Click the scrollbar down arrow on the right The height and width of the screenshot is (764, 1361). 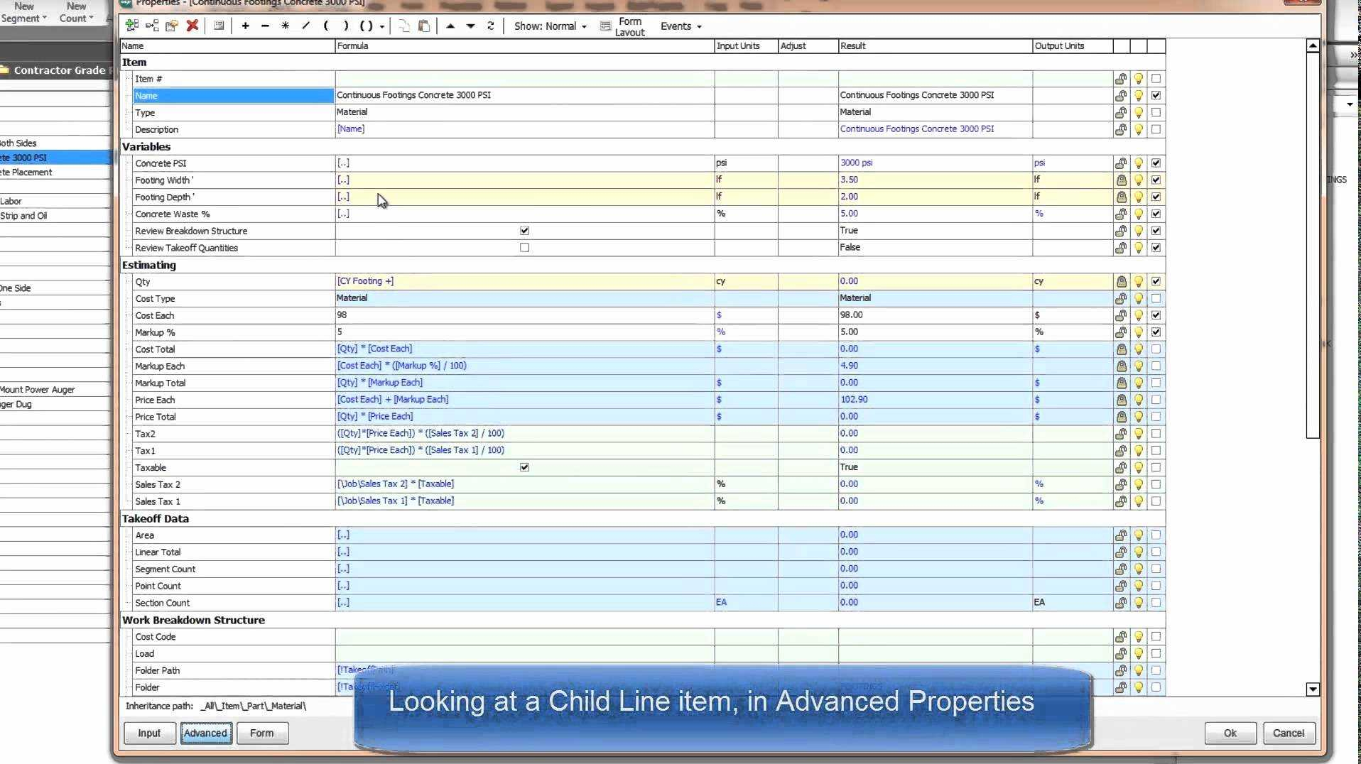pos(1313,689)
